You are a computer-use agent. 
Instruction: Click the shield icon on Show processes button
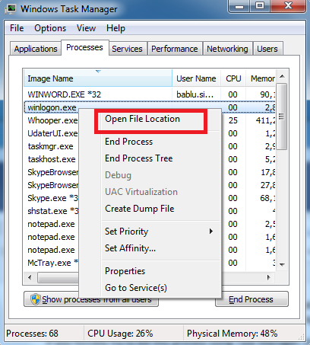[36, 299]
